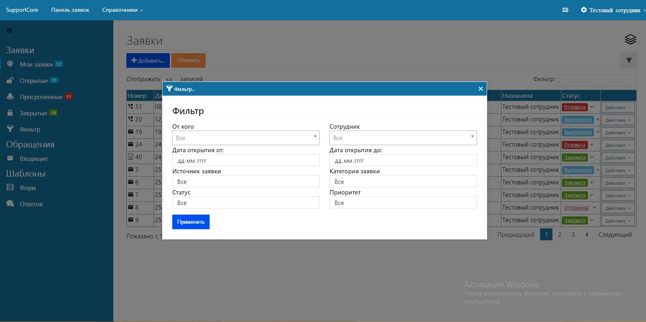Click the table Фильтр search field

[597, 80]
